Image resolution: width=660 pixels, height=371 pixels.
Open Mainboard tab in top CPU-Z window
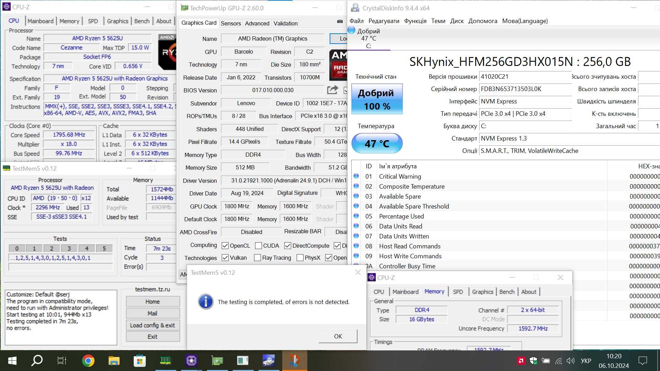tap(41, 21)
